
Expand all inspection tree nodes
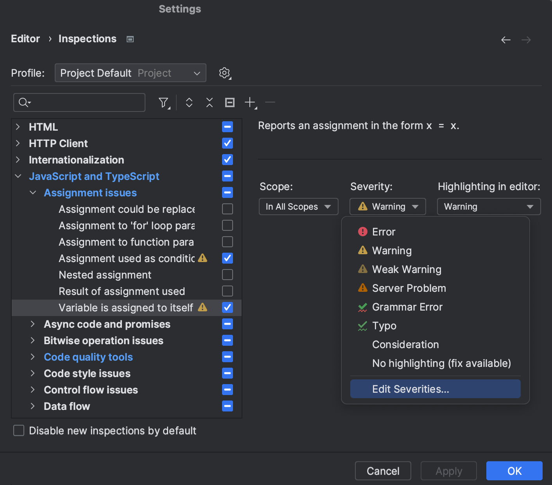[189, 102]
